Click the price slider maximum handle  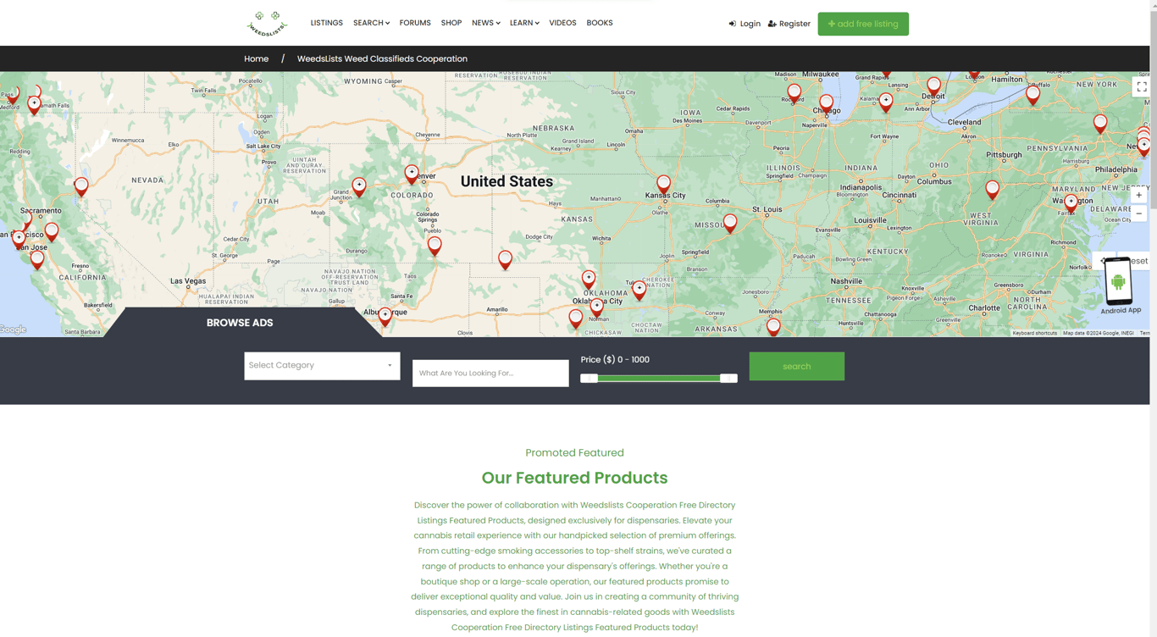click(728, 379)
